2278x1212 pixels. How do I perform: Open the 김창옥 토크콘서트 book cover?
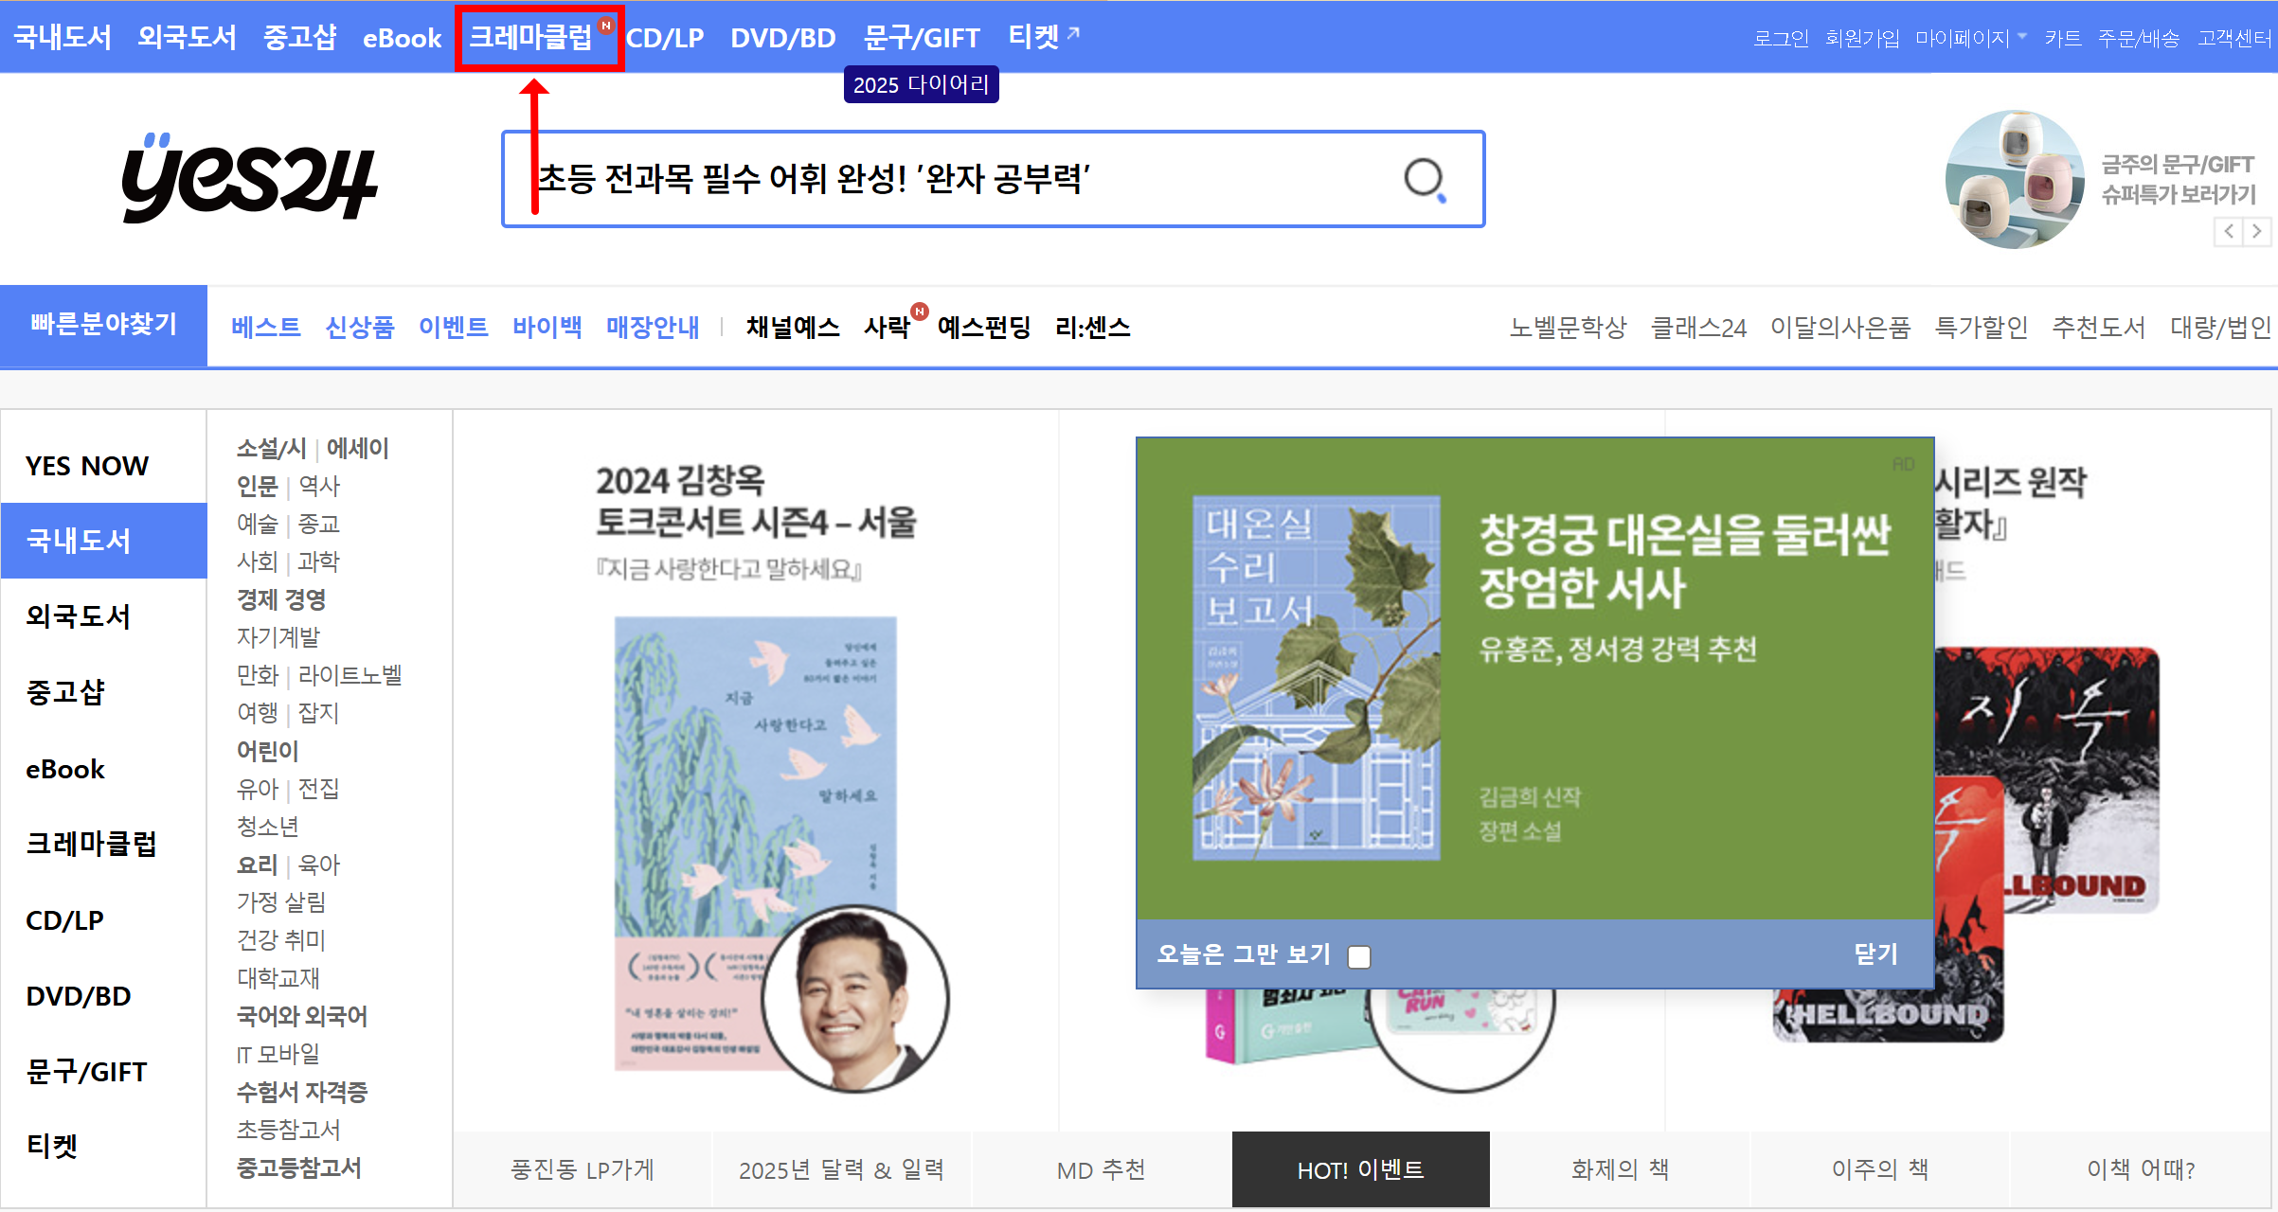[755, 843]
